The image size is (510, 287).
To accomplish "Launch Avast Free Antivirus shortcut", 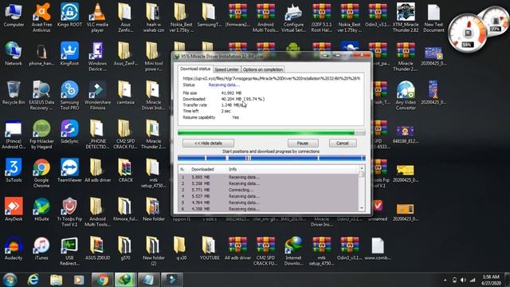I will pyautogui.click(x=41, y=18).
